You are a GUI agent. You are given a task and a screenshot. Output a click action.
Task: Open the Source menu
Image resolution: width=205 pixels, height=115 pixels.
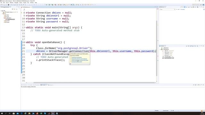(7, 3)
